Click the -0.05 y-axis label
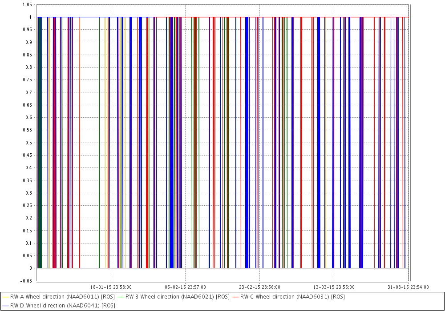 [26, 281]
